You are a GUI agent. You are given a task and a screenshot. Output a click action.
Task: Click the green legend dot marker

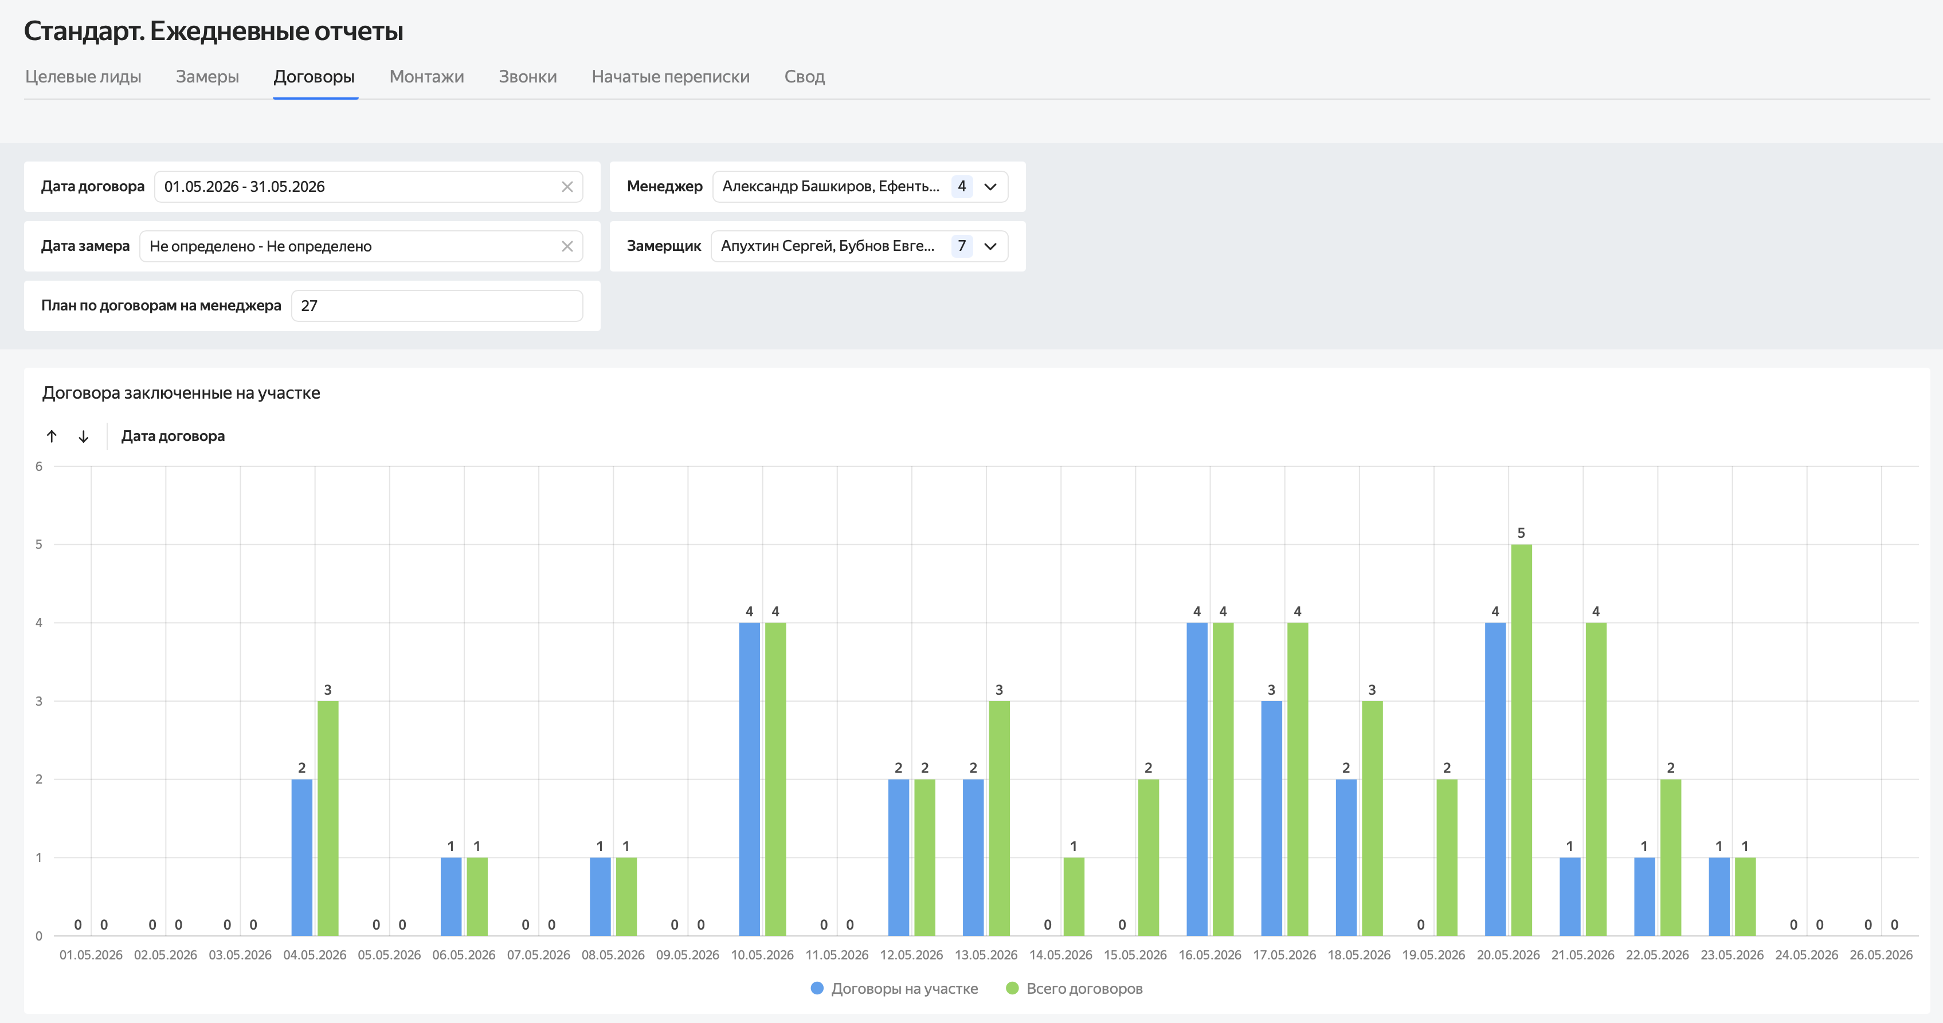1012,987
